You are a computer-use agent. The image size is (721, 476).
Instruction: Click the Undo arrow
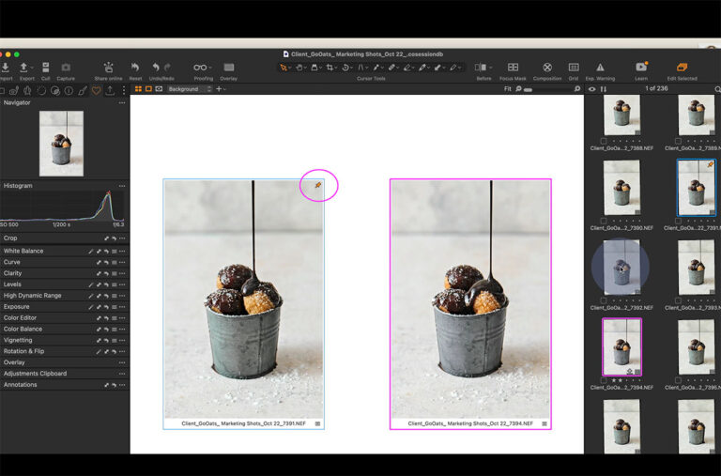click(156, 68)
